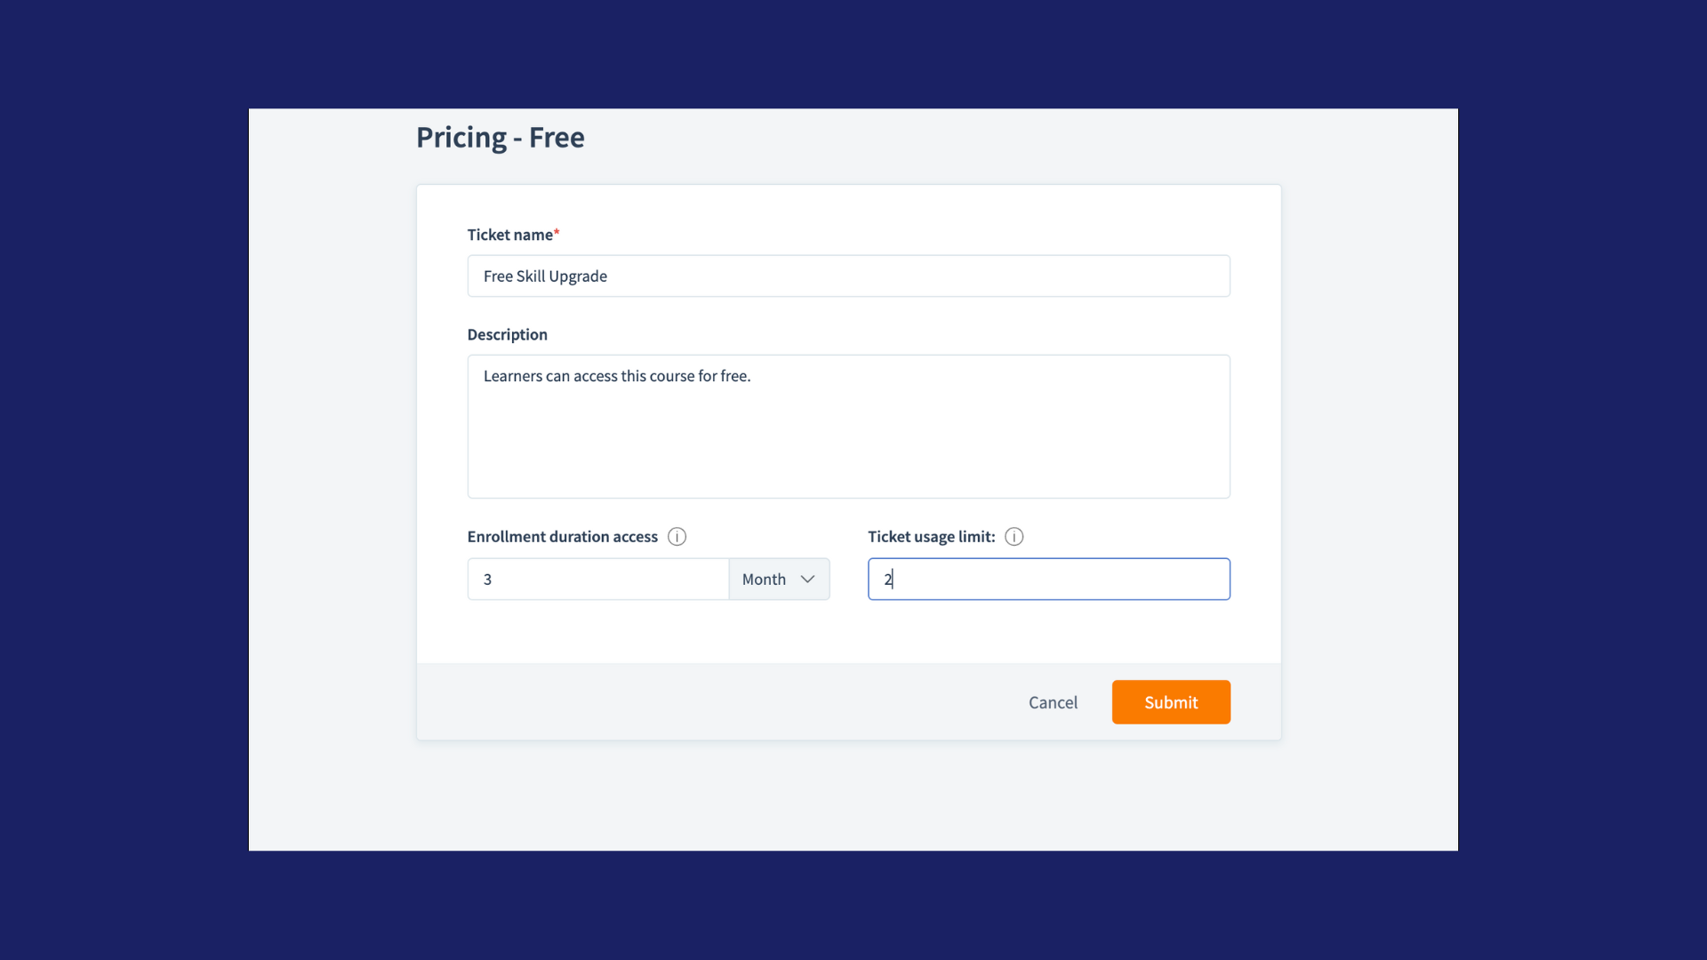The height and width of the screenshot is (960, 1707).
Task: Click the info icon beside Ticket usage limit
Action: tap(1014, 537)
